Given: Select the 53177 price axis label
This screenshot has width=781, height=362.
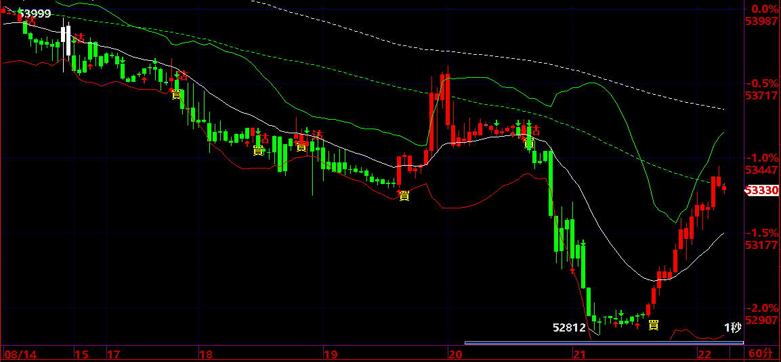Looking at the screenshot, I should point(761,245).
